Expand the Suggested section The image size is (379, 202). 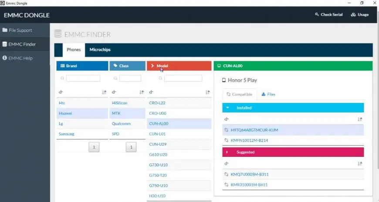pyautogui.click(x=293, y=152)
